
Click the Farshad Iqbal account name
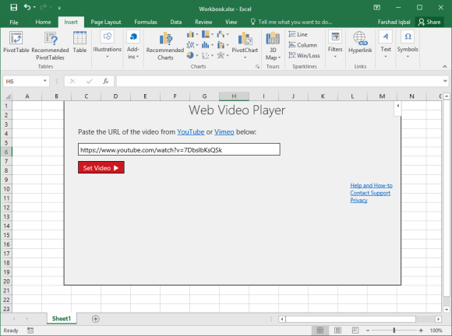[394, 22]
